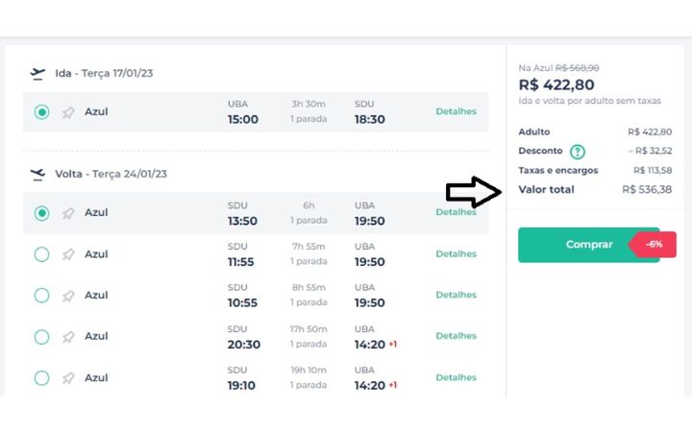Click the Volta returning airplane icon
692x432 pixels.
pyautogui.click(x=37, y=175)
